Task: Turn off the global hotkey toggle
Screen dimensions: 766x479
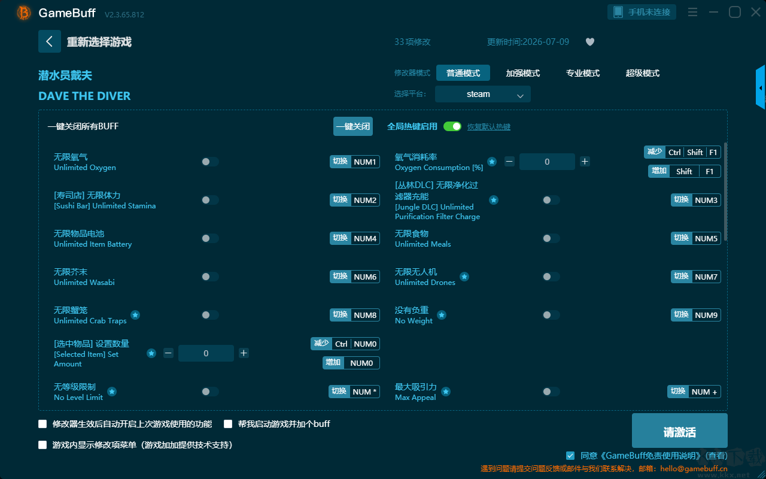Action: (x=452, y=126)
